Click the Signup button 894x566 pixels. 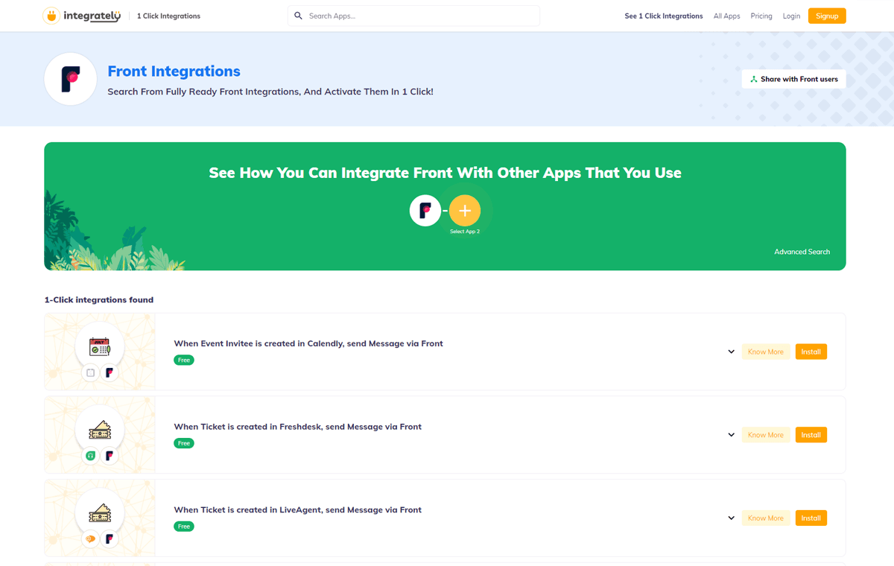coord(827,16)
